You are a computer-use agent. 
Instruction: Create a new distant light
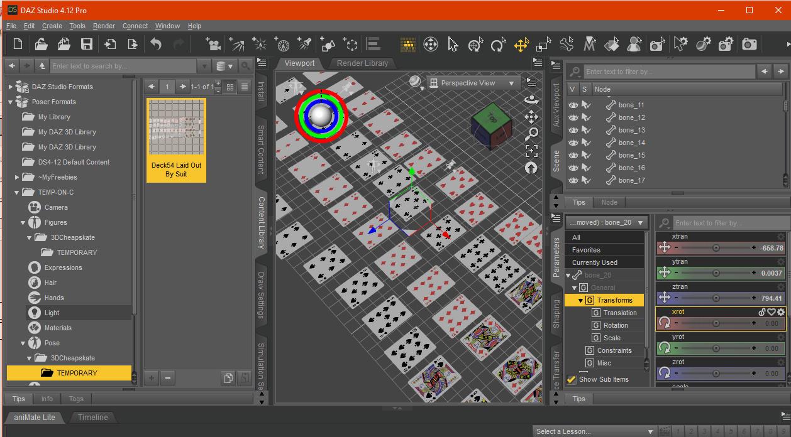click(236, 44)
